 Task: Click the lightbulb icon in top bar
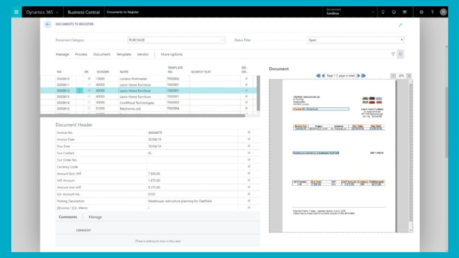(383, 12)
